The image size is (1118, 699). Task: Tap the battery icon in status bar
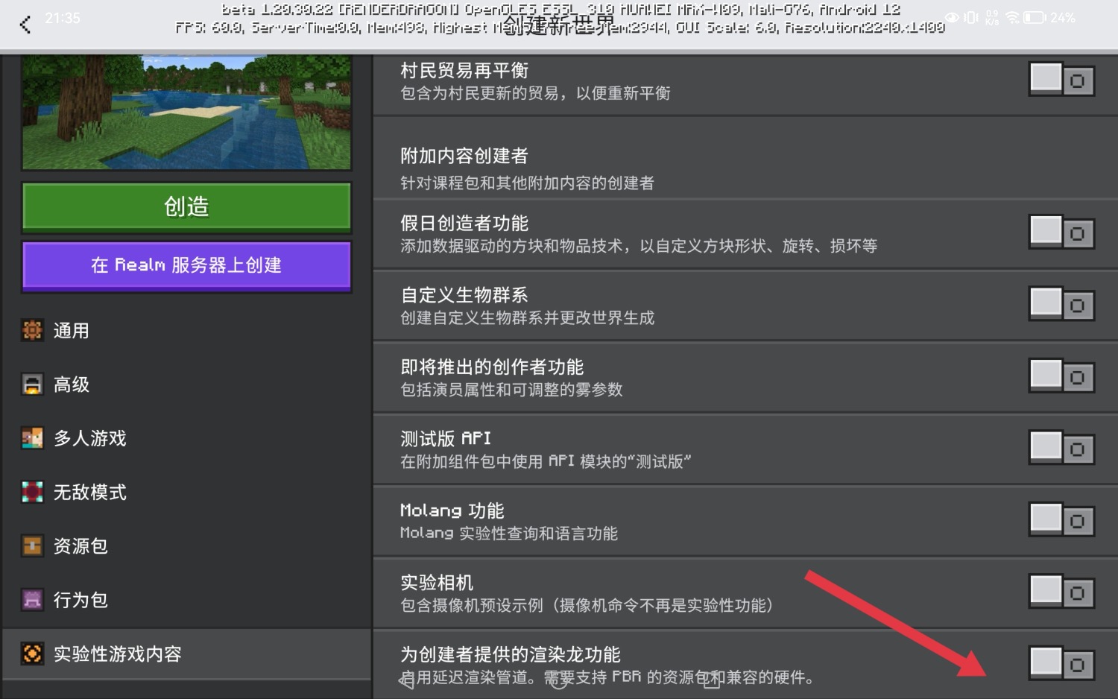(1035, 17)
